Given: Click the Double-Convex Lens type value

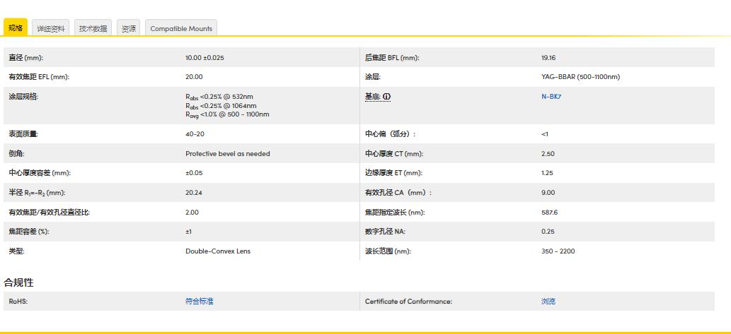Looking at the screenshot, I should click(x=217, y=251).
